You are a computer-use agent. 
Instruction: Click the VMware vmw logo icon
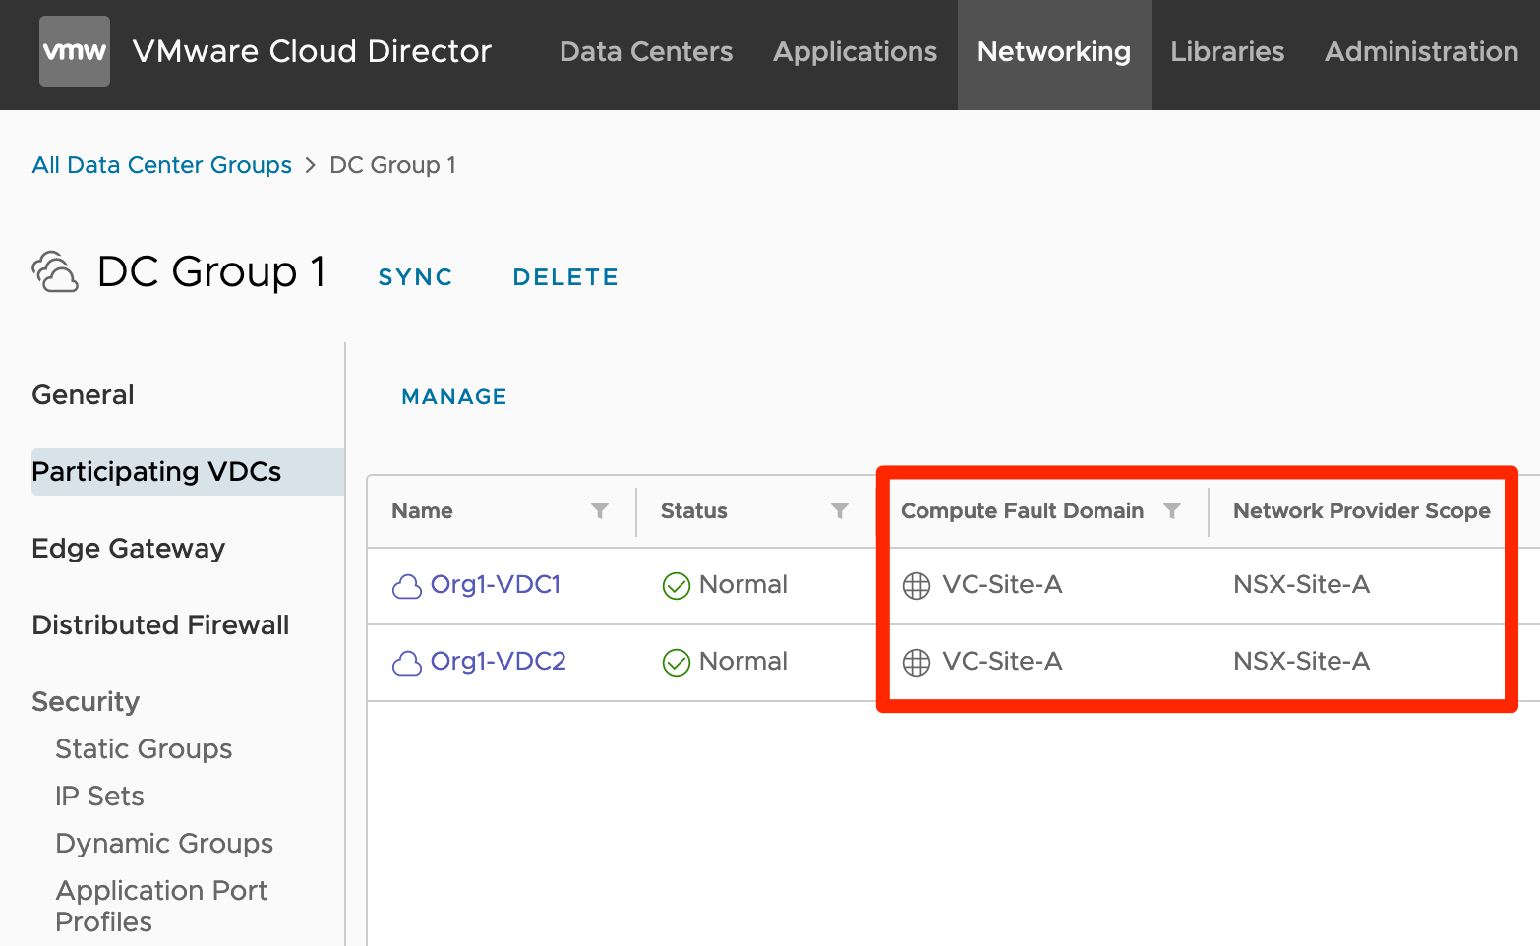(x=75, y=51)
